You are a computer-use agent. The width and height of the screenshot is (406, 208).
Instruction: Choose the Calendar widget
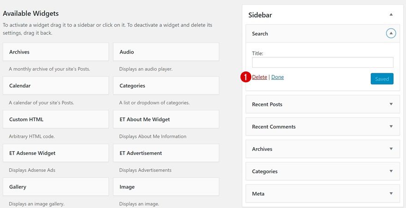(x=55, y=86)
